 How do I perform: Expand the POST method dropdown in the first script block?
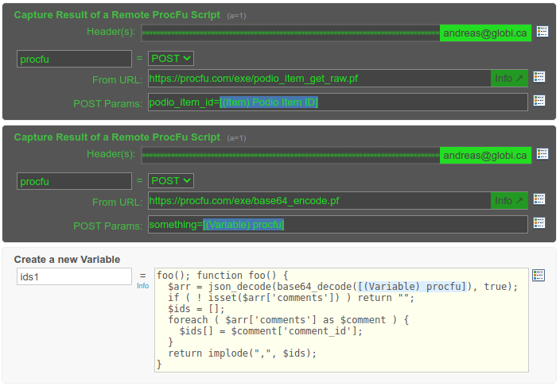pyautogui.click(x=171, y=58)
